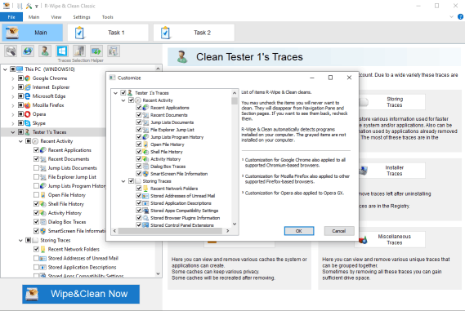Collapse This PC root node
465x311 pixels.
5,69
